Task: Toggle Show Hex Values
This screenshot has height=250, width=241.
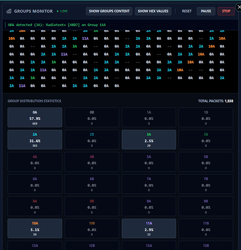Action: click(153, 11)
